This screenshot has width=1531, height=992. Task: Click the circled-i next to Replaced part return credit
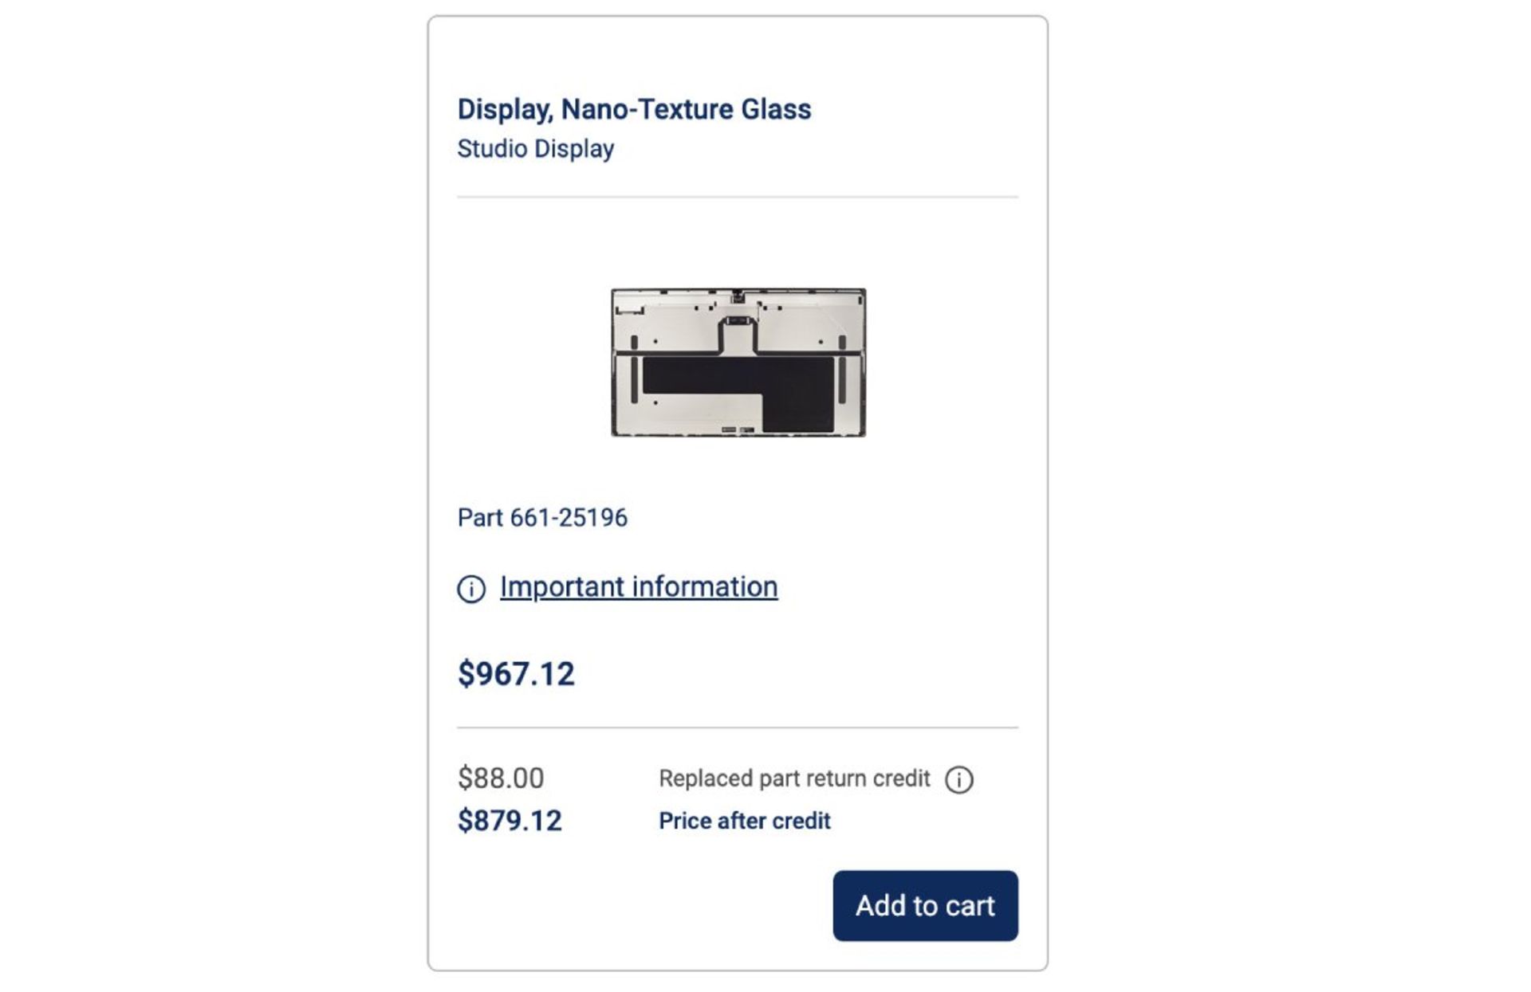tap(960, 779)
